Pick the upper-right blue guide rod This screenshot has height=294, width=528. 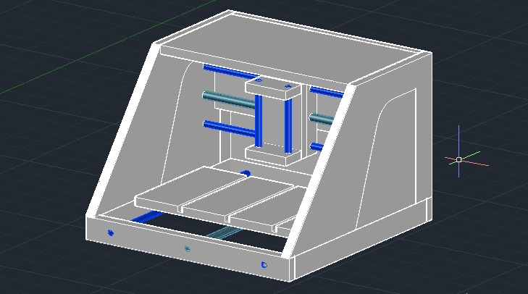pyautogui.click(x=327, y=92)
